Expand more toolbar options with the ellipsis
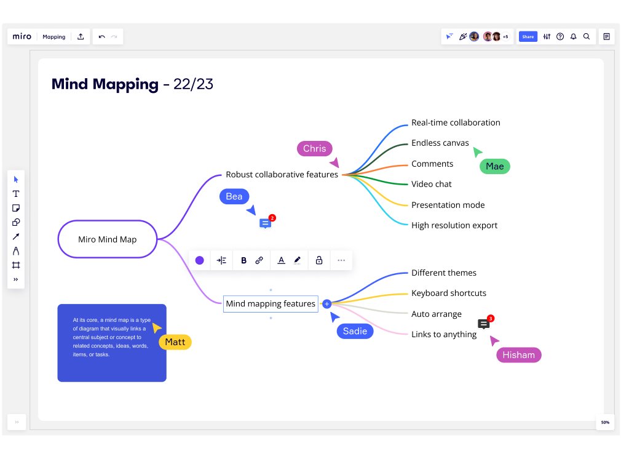This screenshot has width=621, height=459. click(341, 260)
